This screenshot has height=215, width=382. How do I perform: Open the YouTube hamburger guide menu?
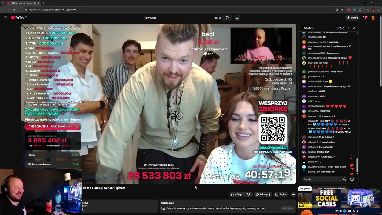[x=5, y=18]
